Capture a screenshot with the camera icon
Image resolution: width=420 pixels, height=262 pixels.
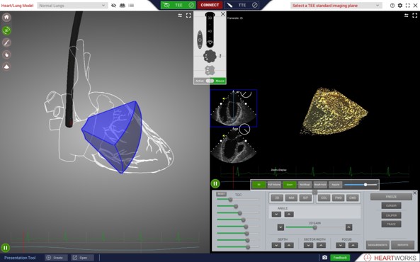click(324, 258)
